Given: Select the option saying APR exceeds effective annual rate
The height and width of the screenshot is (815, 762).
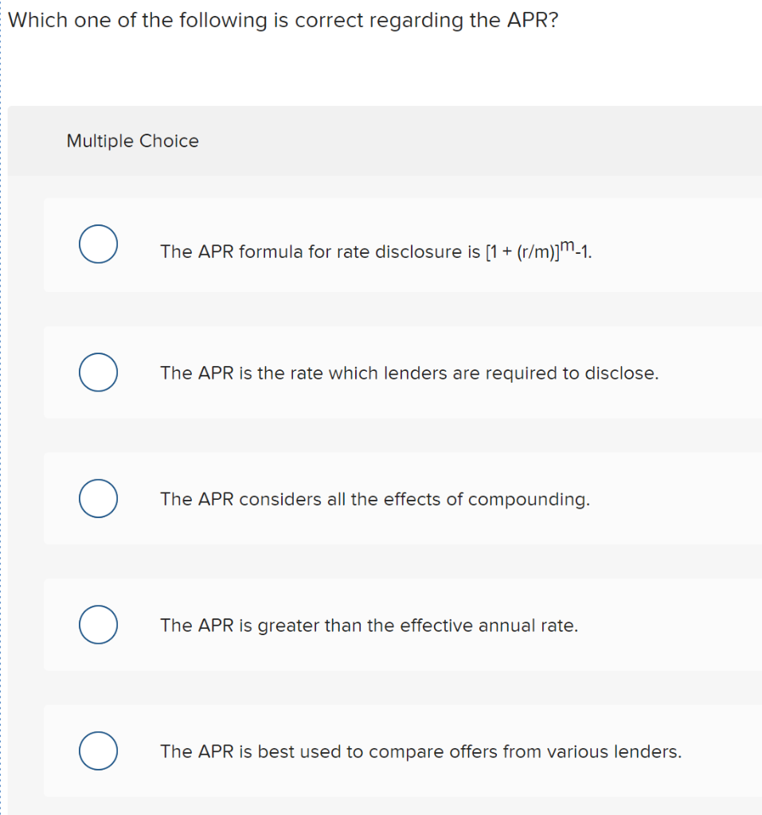Looking at the screenshot, I should point(98,625).
